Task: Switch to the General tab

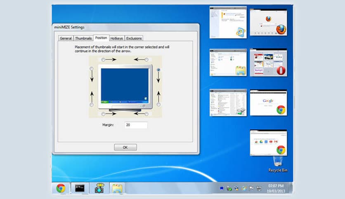Action: coord(66,38)
